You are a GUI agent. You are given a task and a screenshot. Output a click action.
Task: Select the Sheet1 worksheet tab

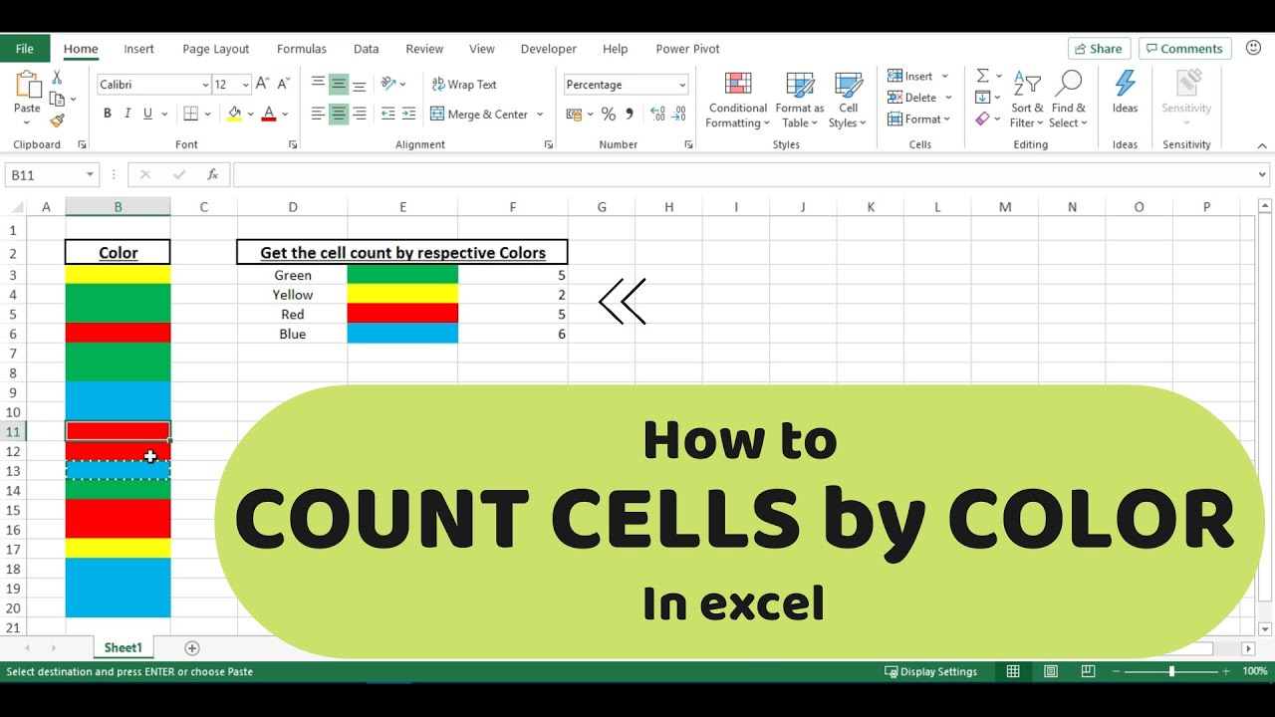124,648
